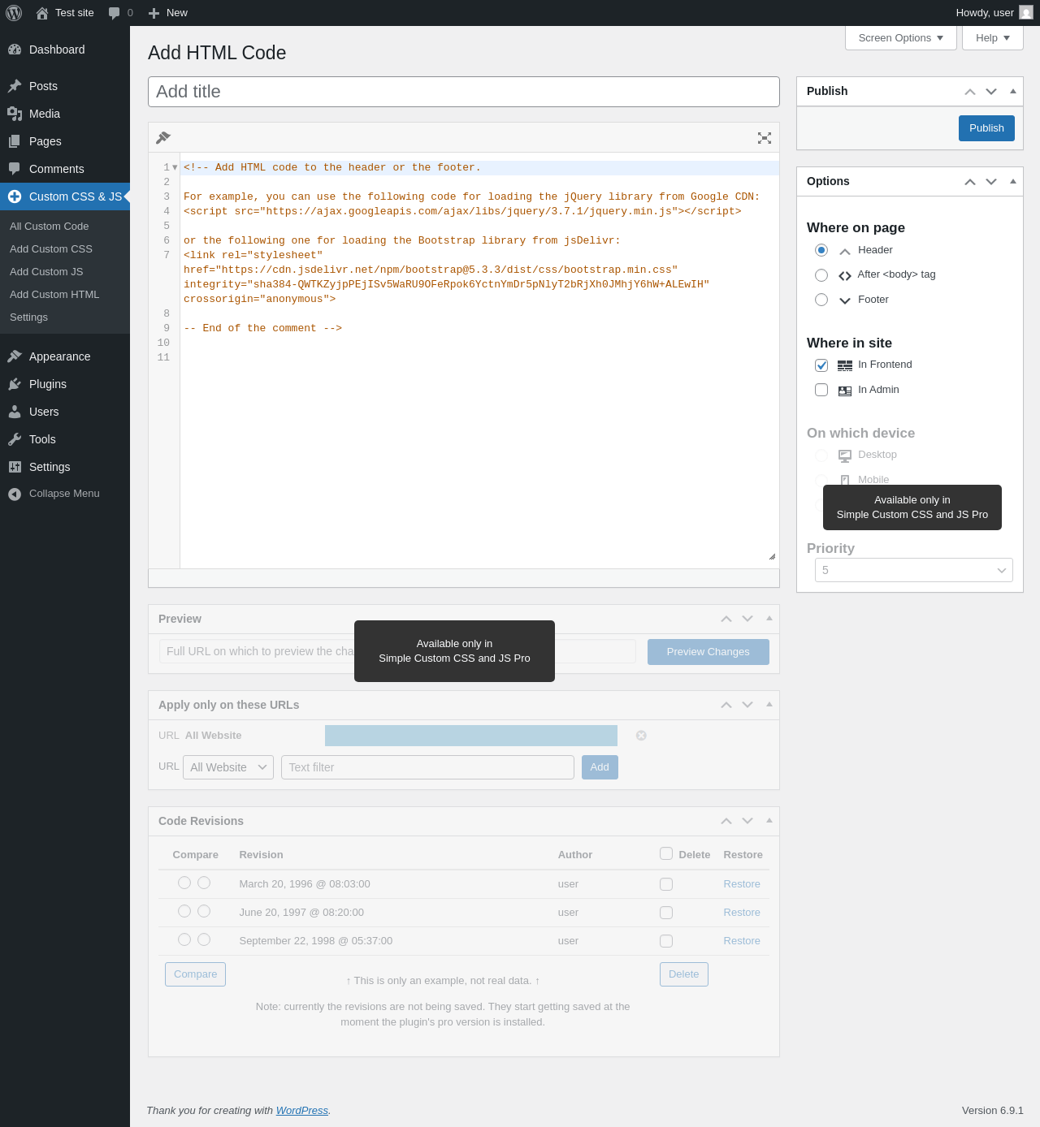Viewport: 1040px width, 1127px height.
Task: Open the Help dropdown tab
Action: (x=993, y=38)
